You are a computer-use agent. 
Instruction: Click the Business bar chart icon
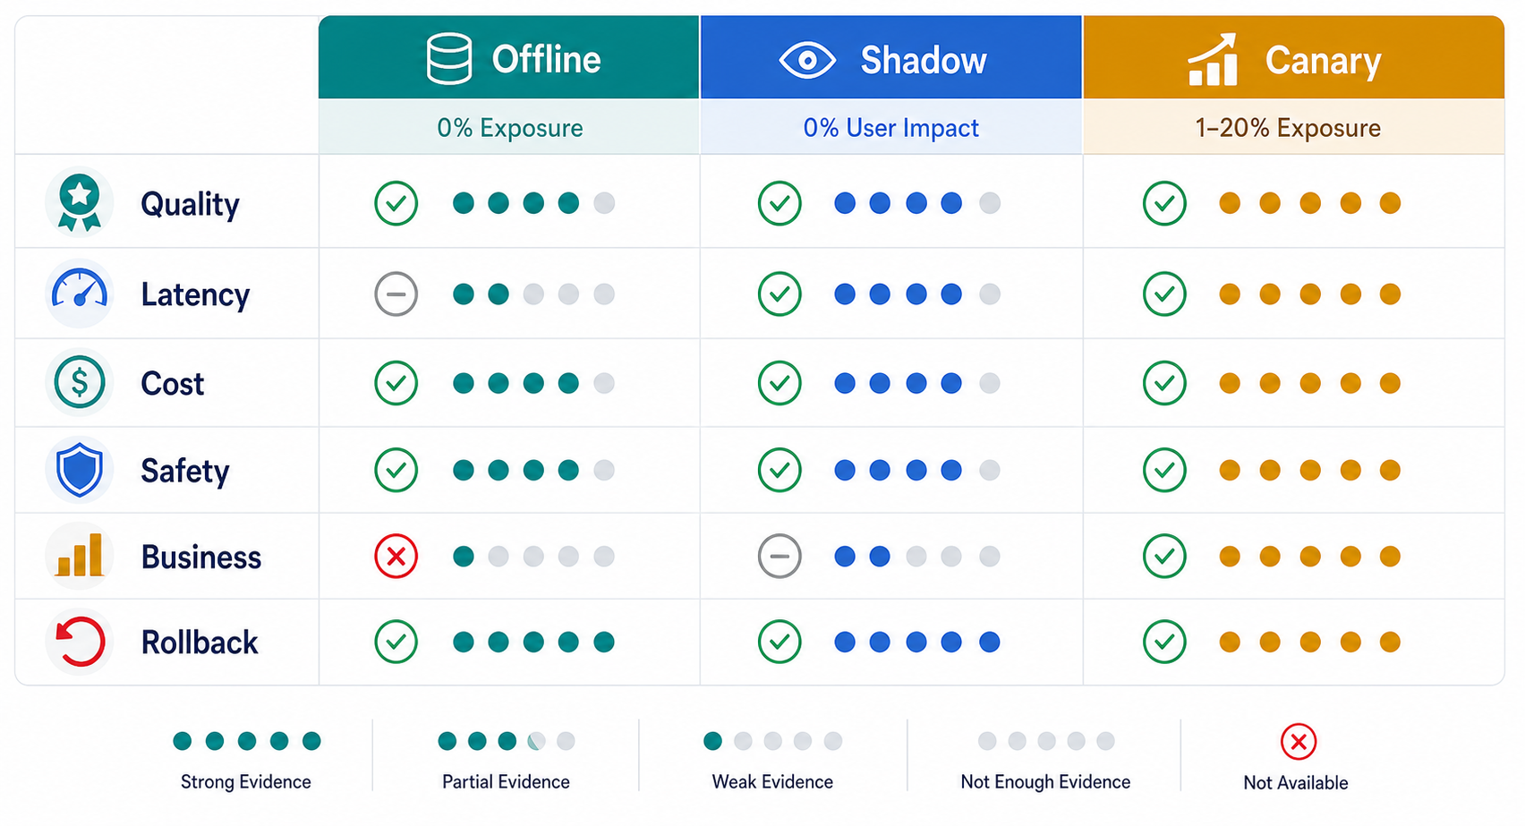click(80, 555)
